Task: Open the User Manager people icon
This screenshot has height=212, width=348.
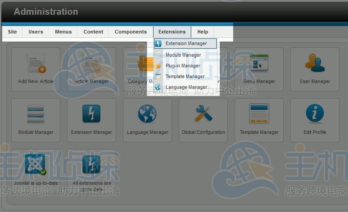Action: click(315, 63)
